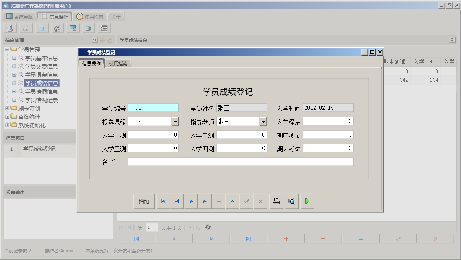The width and height of the screenshot is (461, 260).
Task: Navigate to the last record in the dialog
Action: point(205,201)
